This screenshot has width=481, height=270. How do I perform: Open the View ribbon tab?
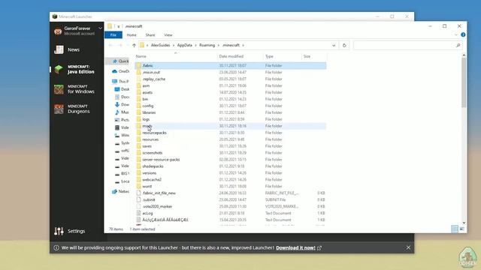168,35
